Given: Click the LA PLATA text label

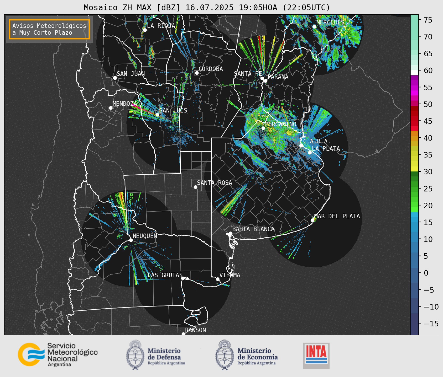Looking at the screenshot, I should click(x=326, y=149).
